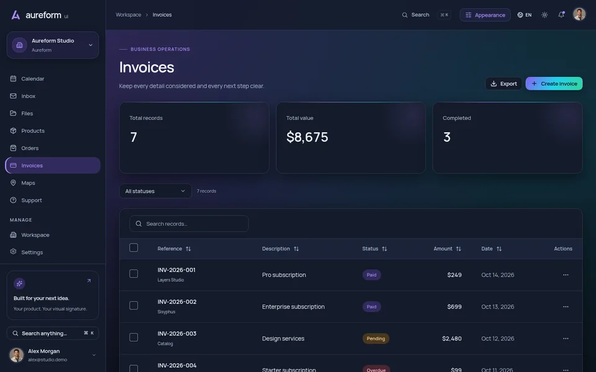Sort by Amount column arrows
Image resolution: width=596 pixels, height=372 pixels.
[458, 249]
